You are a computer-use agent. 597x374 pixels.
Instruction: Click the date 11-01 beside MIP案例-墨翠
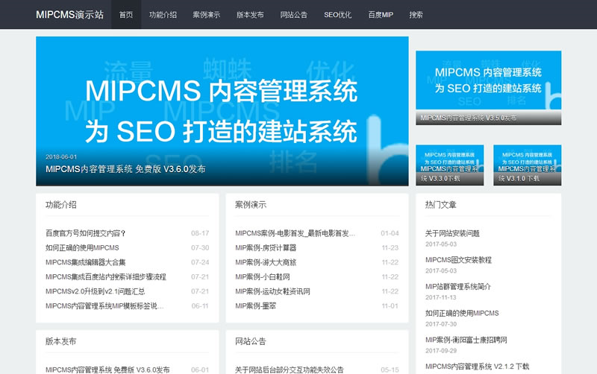point(390,305)
